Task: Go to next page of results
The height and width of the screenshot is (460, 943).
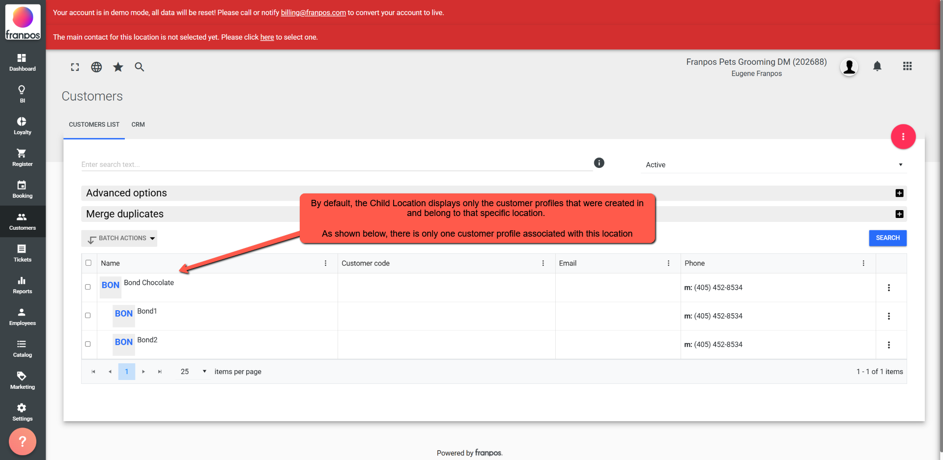Action: [x=143, y=372]
